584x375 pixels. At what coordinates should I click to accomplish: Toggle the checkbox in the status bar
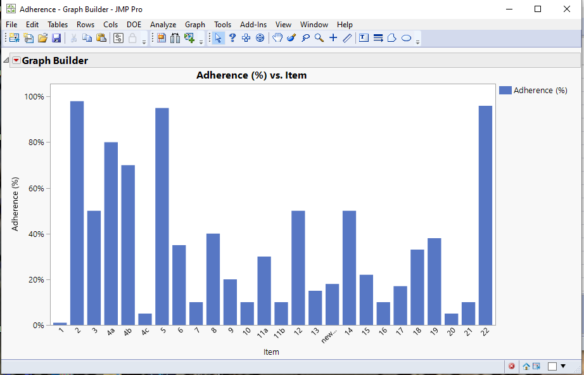coord(552,366)
